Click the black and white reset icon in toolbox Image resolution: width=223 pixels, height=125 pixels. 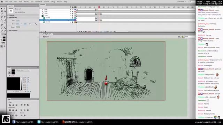click(2, 43)
